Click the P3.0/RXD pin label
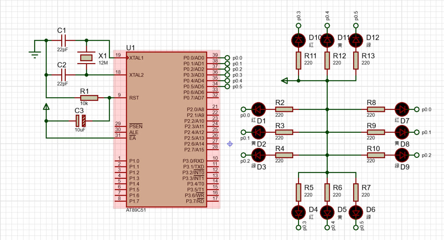The image size is (444, 240). 193,161
